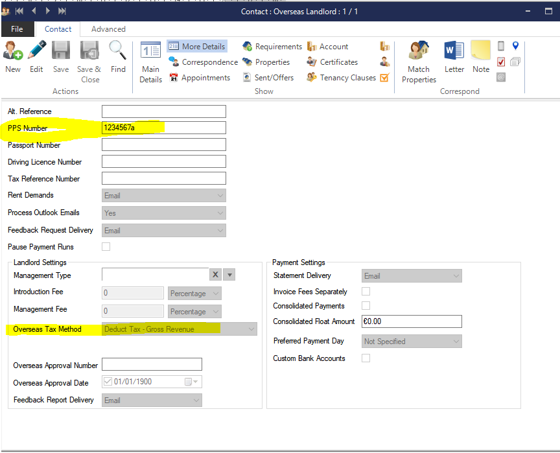
Task: Tick the Invoice Fees Separately checkbox
Action: pos(366,292)
